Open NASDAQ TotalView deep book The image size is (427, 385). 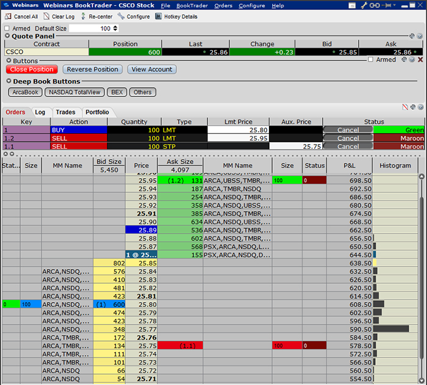point(74,92)
